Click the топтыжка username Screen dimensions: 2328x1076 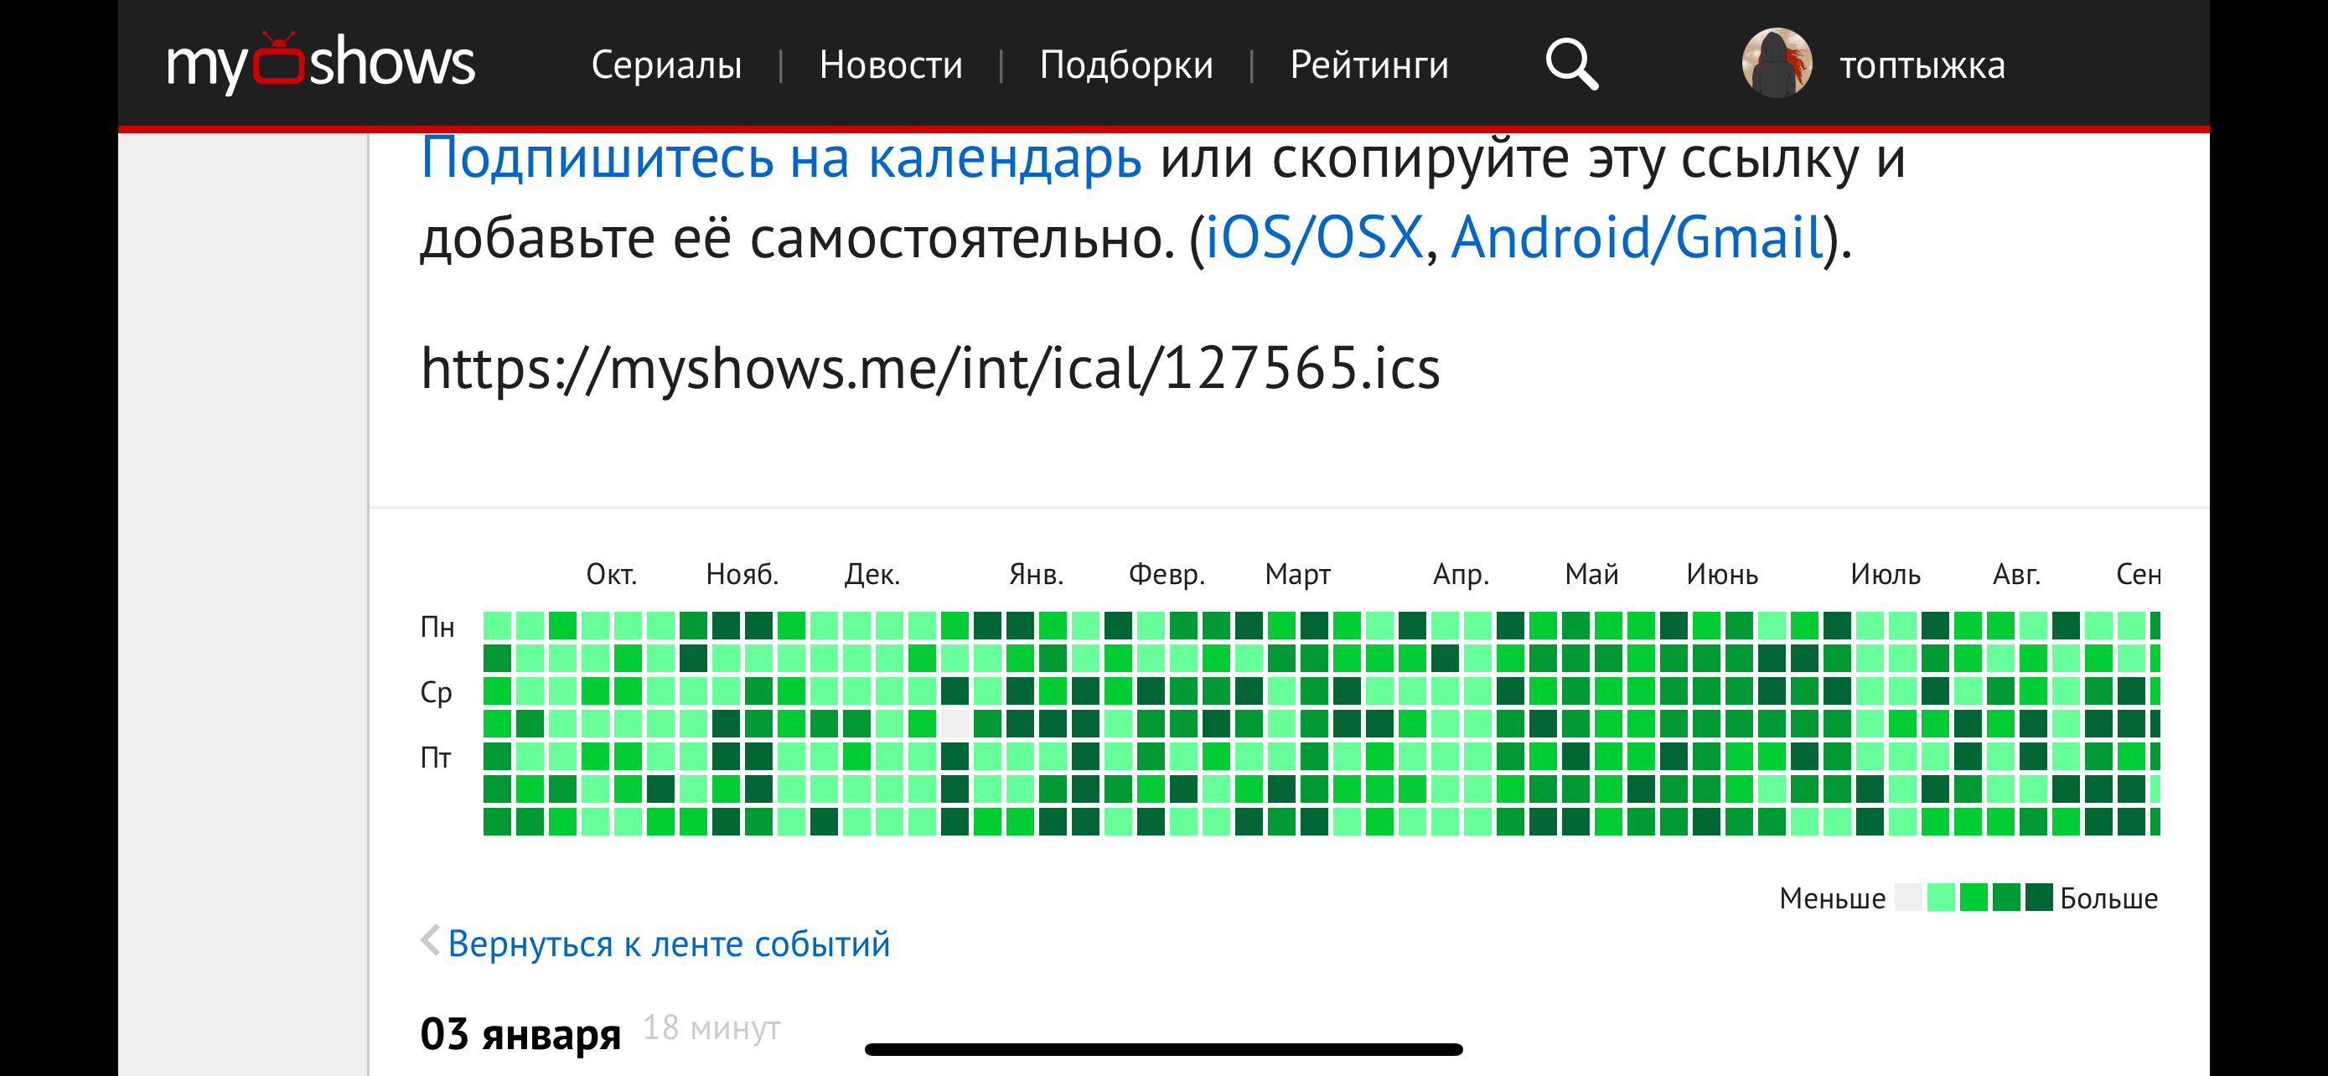pyautogui.click(x=1922, y=65)
